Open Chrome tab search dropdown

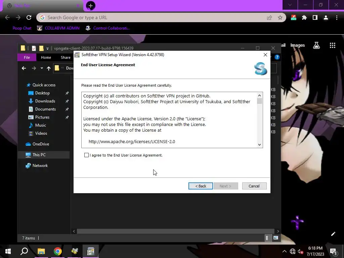290,5
